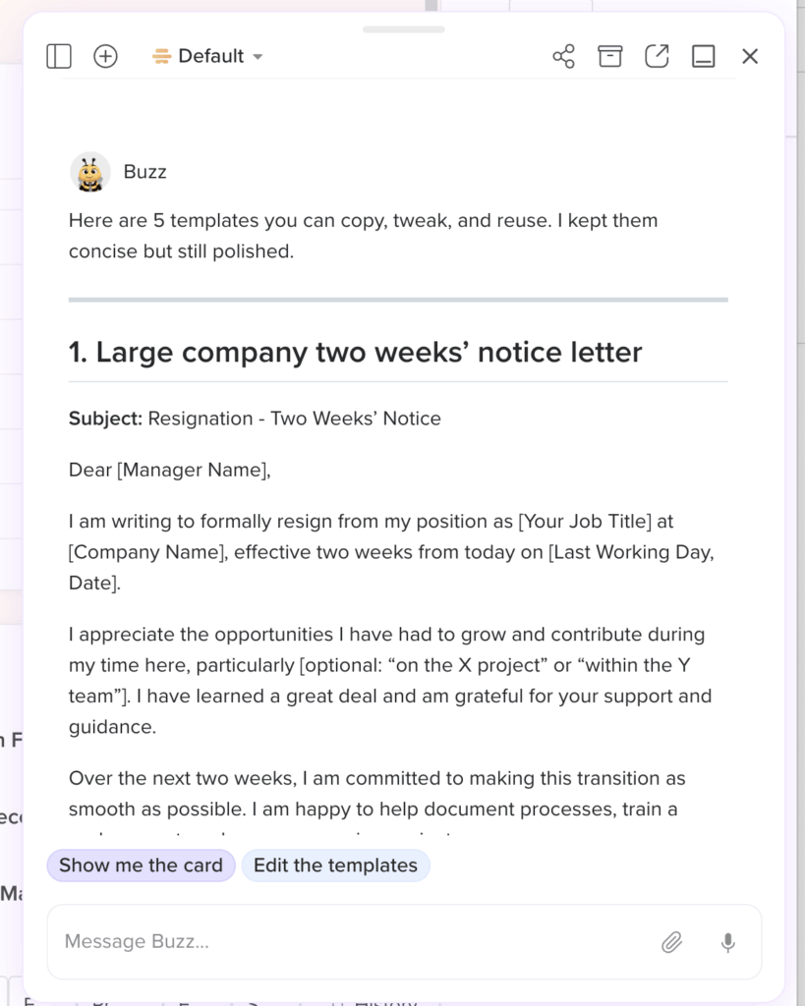
Task: Click the Buzz sender name
Action: (x=145, y=172)
